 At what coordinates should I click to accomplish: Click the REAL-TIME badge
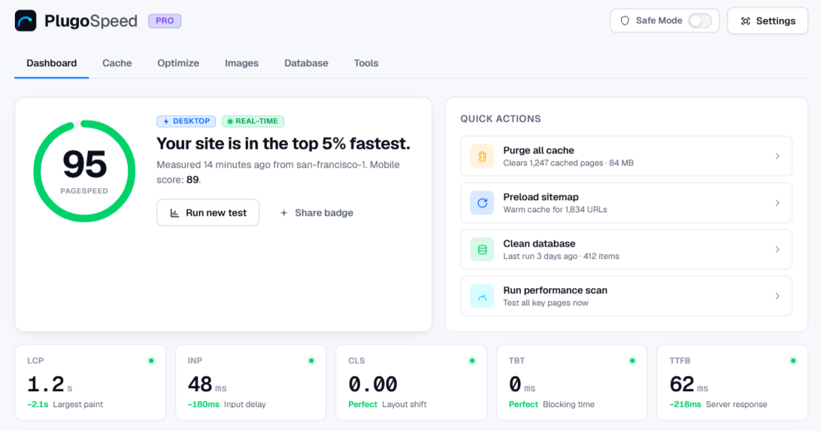tap(253, 121)
